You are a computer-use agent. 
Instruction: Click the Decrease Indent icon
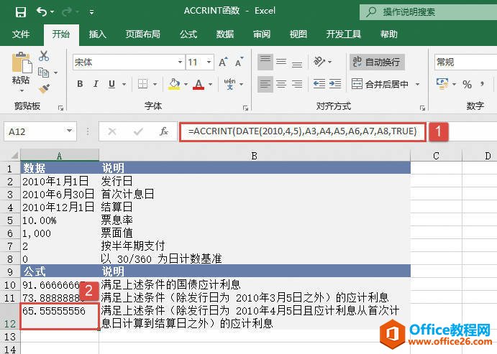(319, 84)
